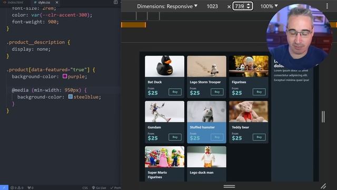Click the bottom viewport resize handle

pos(229,186)
